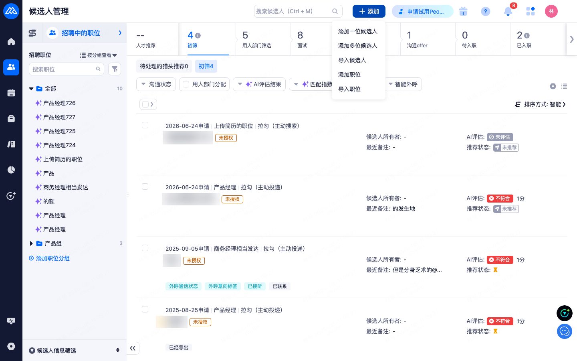Viewport: 577px width, 361px height.
Task: Click the filter funnel icon beside position search
Action: coord(115,69)
